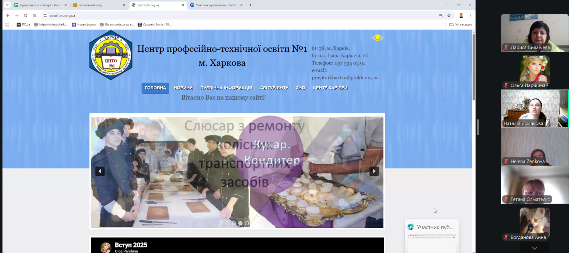Bookmark this page with the star icon
The width and height of the screenshot is (569, 253).
click(x=449, y=16)
